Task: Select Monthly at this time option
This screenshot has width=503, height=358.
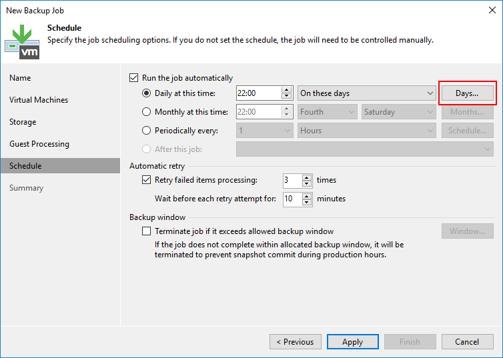Action: pos(147,112)
